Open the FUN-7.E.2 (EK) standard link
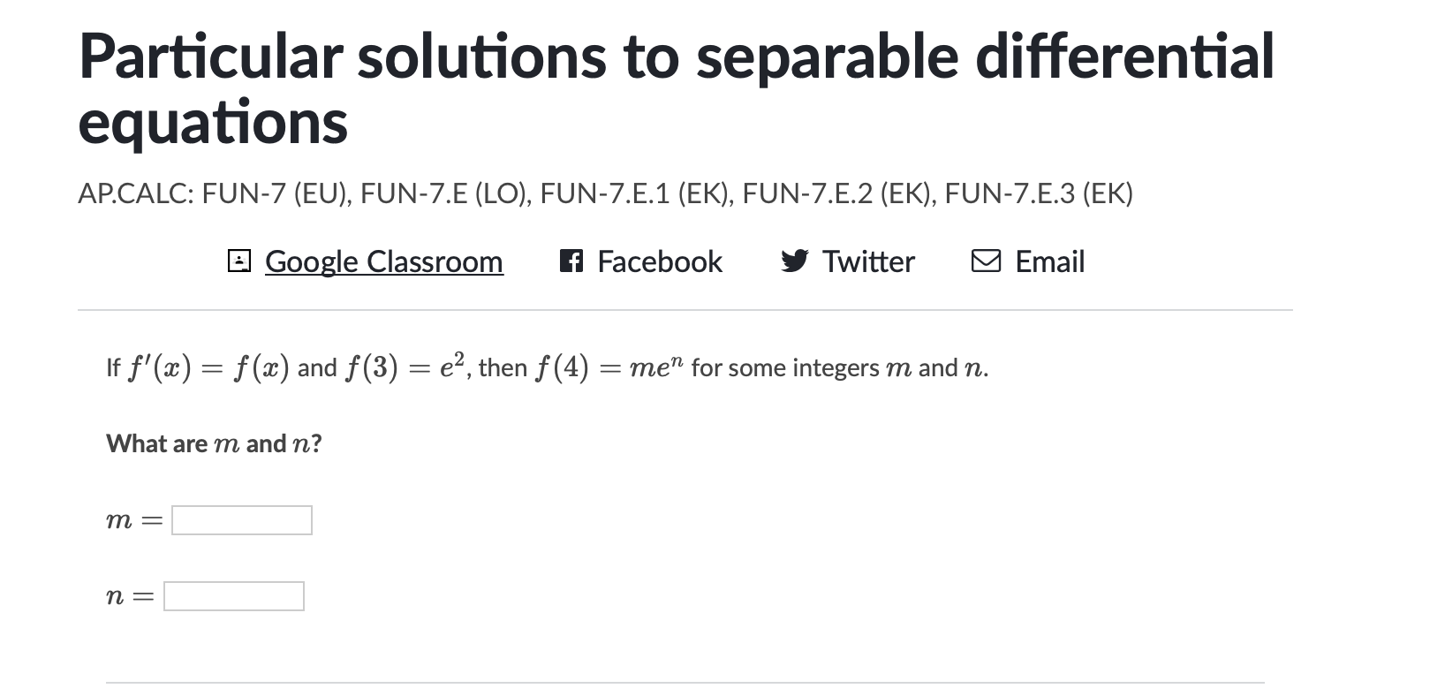The height and width of the screenshot is (696, 1445). (x=837, y=192)
